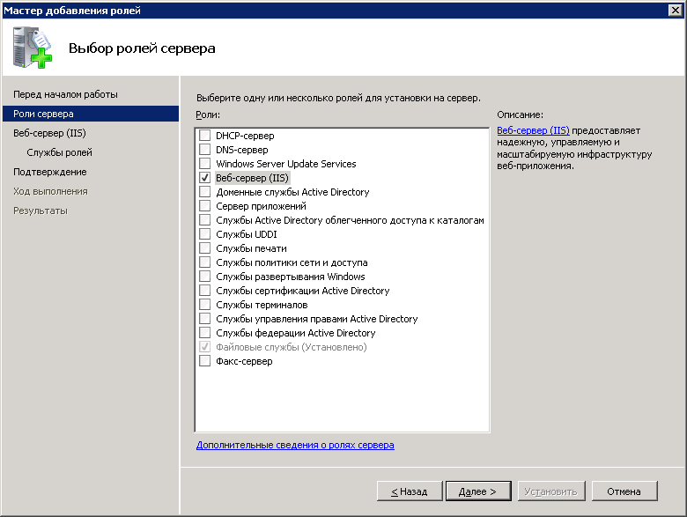Open Подтверждение sidebar step
The width and height of the screenshot is (687, 517).
coord(50,172)
